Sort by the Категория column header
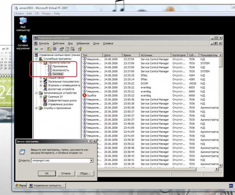The width and height of the screenshot is (235, 195). click(x=179, y=55)
